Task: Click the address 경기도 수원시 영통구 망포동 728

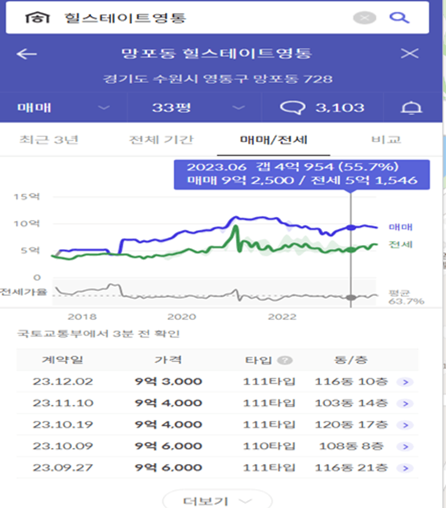Action: click(218, 79)
